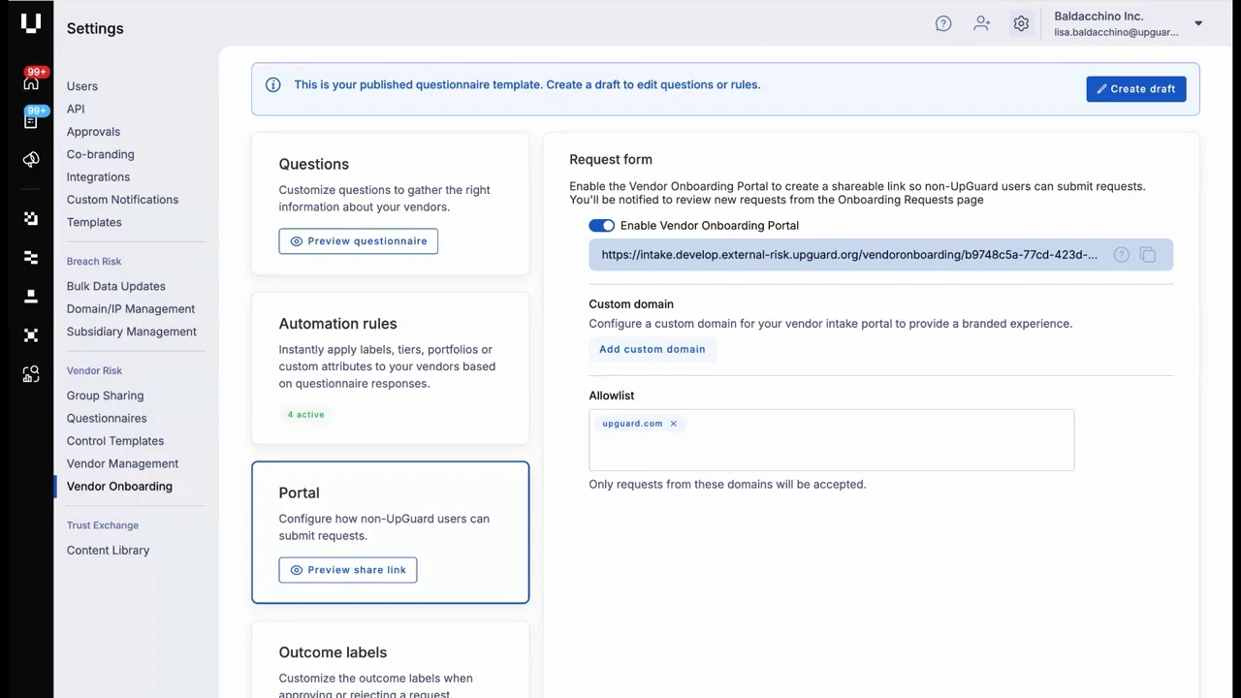This screenshot has width=1241, height=698.
Task: Click the 'Request form' heading
Action: (611, 160)
